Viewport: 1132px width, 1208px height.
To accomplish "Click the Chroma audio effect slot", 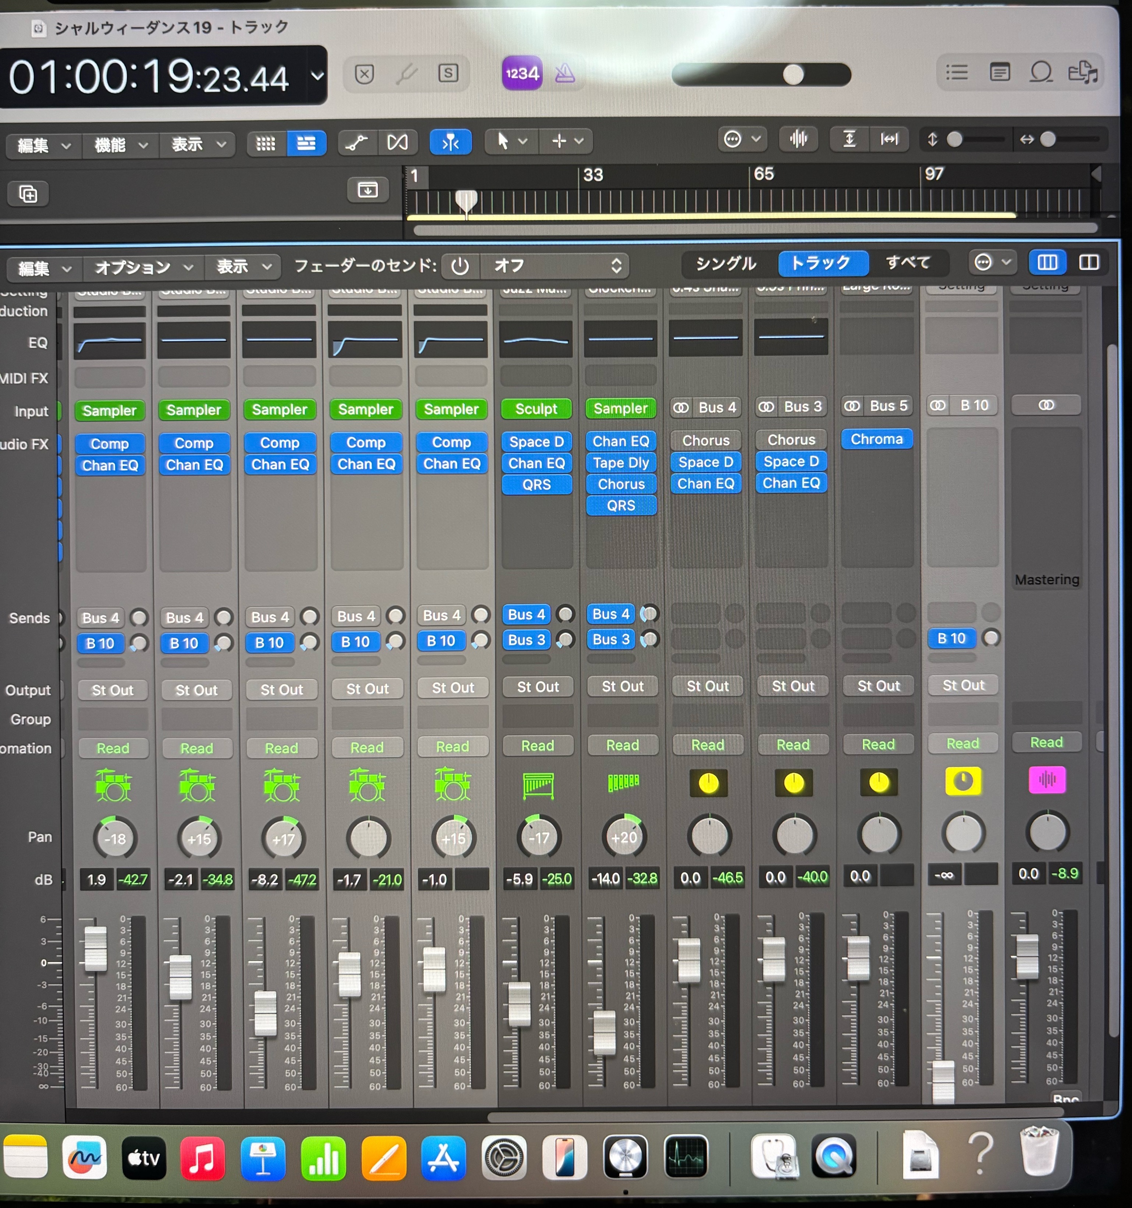I will (x=876, y=439).
